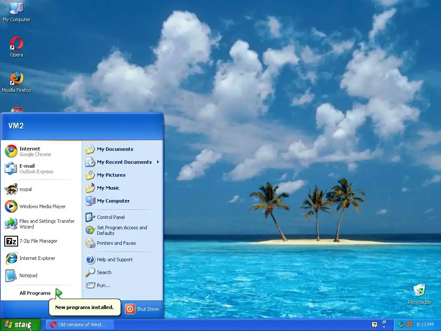Open Help and Support question icon
This screenshot has width=441, height=331.
coord(90,259)
